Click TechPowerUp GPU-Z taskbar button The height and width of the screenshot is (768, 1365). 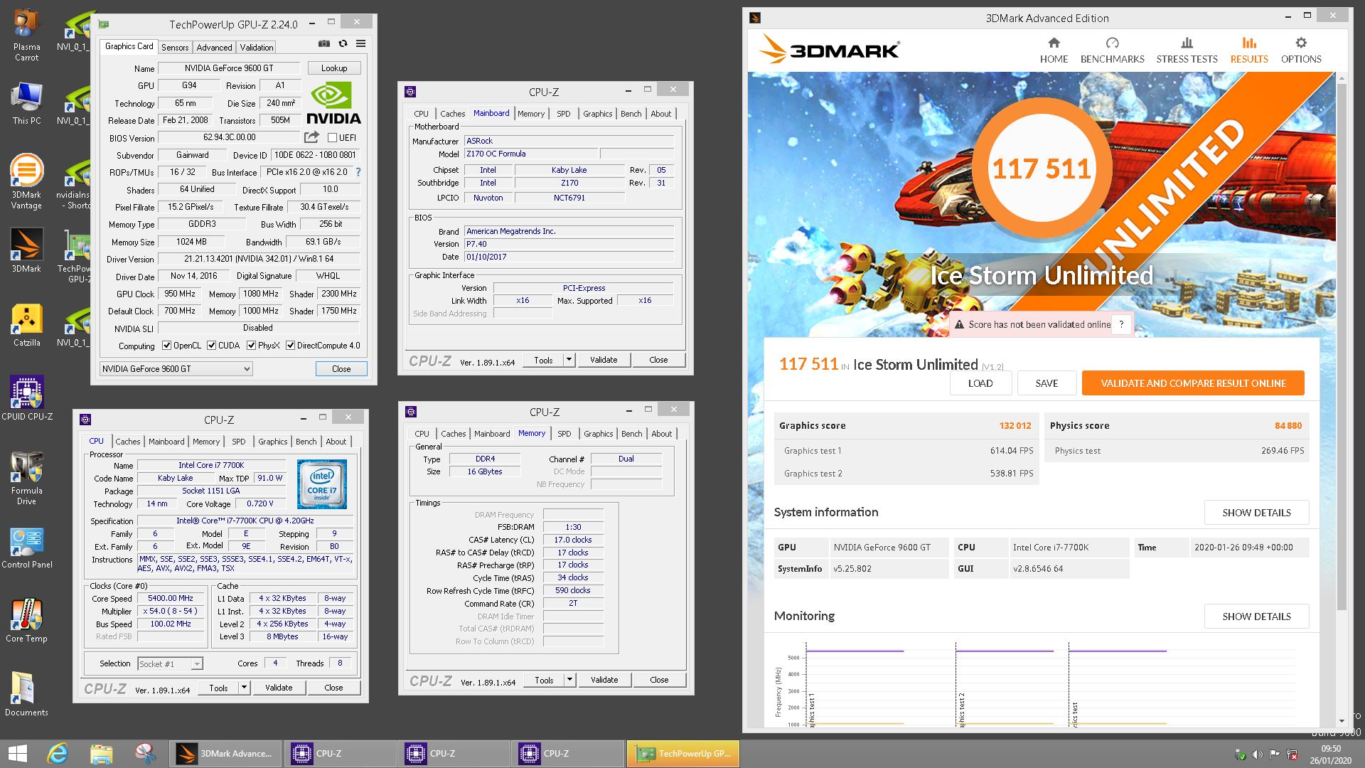(683, 754)
